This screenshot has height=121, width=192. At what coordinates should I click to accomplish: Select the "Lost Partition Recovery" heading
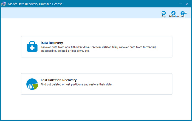pos(58,80)
